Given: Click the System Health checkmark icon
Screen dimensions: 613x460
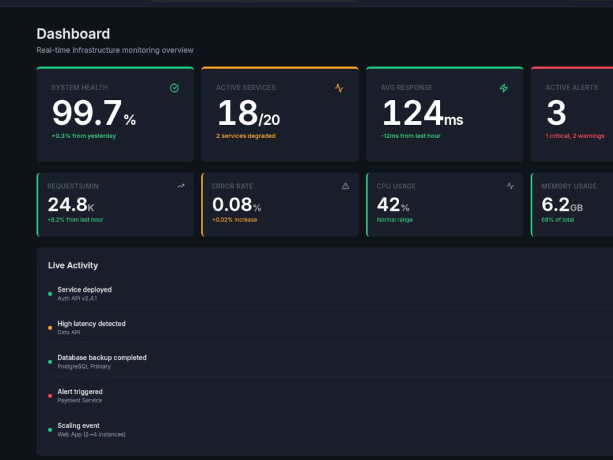Looking at the screenshot, I should coord(174,88).
